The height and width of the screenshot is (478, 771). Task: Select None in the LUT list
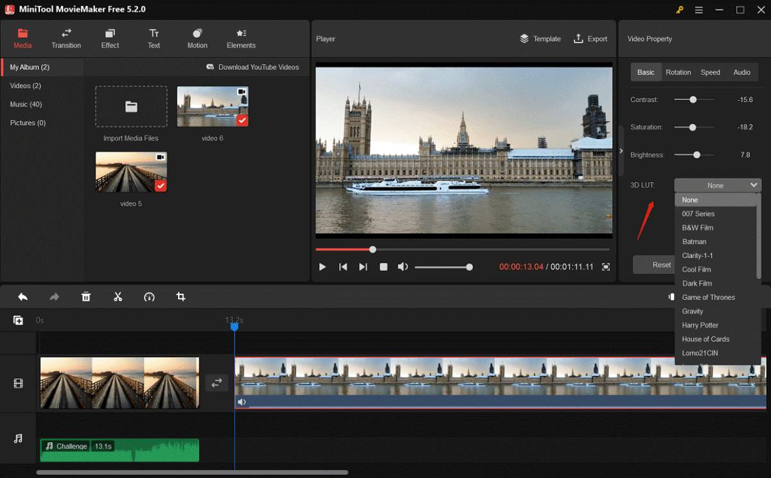pyautogui.click(x=716, y=200)
